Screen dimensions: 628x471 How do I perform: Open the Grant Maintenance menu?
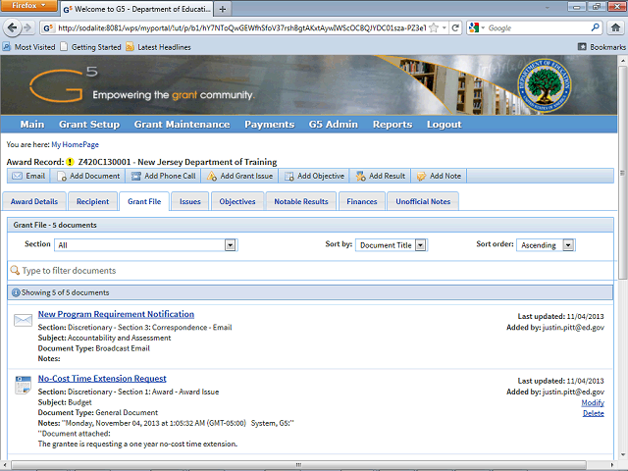182,125
